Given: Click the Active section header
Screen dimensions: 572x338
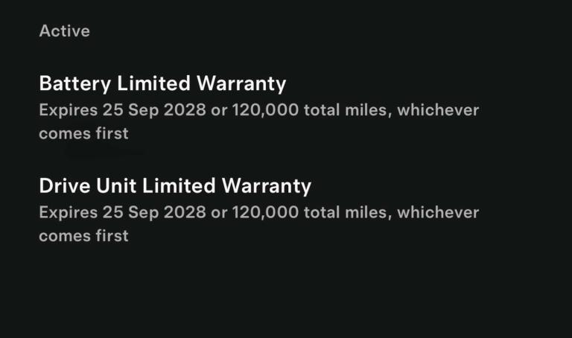Looking at the screenshot, I should [x=64, y=31].
